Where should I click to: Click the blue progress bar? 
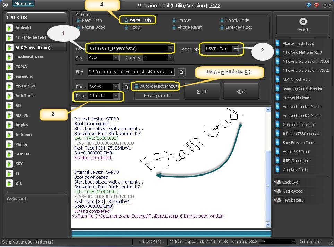click(171, 233)
